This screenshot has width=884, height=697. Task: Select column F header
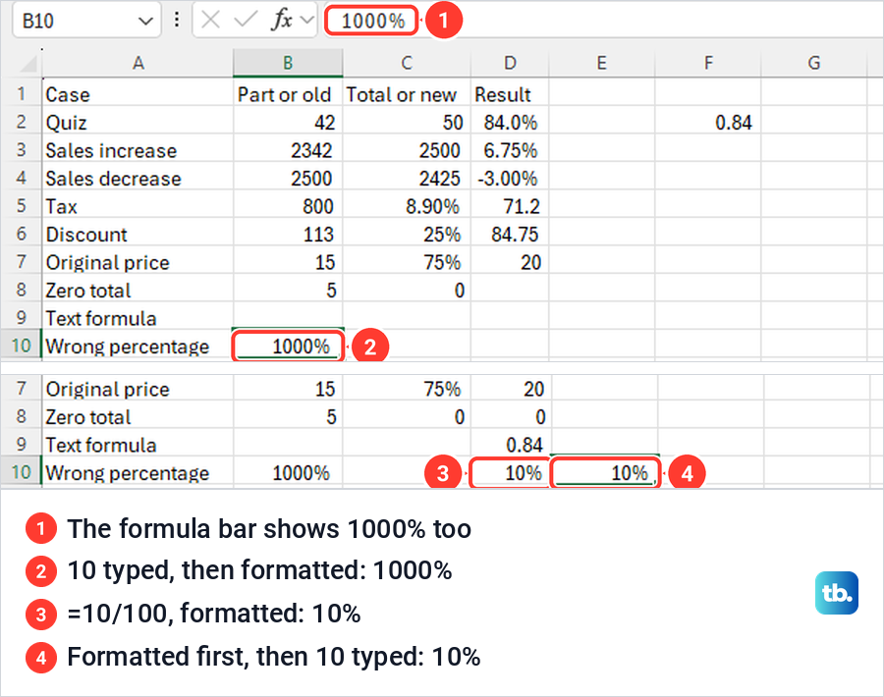point(708,63)
